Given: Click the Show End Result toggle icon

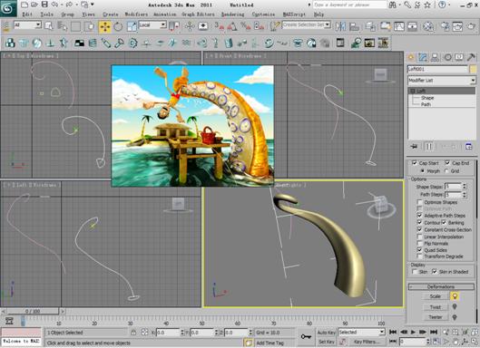Looking at the screenshot, I should (429, 147).
